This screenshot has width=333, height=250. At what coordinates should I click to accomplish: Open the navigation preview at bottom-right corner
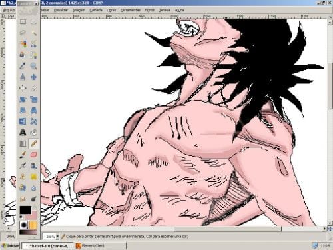(330, 229)
